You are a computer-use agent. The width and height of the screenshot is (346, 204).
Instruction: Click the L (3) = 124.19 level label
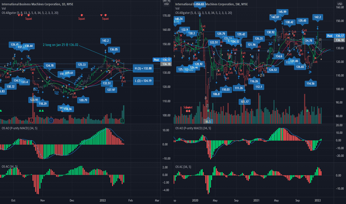[143, 81]
